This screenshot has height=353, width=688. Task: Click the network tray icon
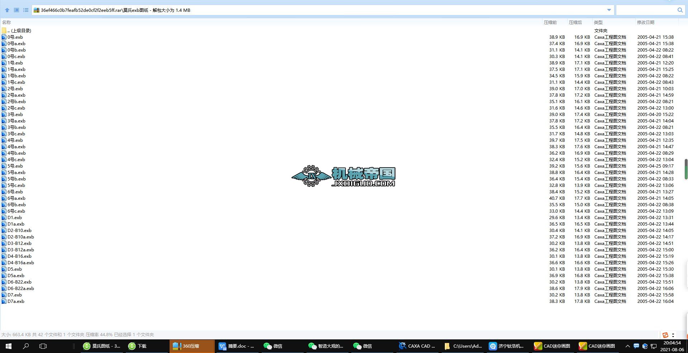tap(654, 346)
